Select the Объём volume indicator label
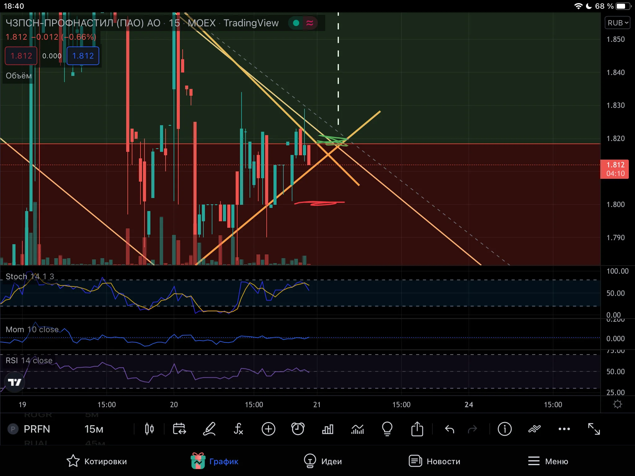The height and width of the screenshot is (476, 635). click(x=19, y=76)
